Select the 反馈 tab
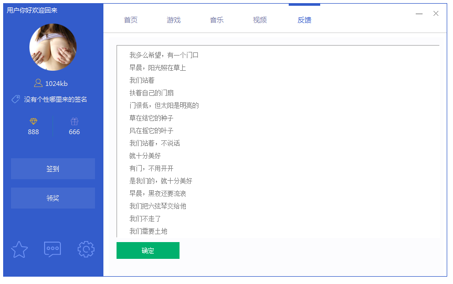 click(304, 20)
